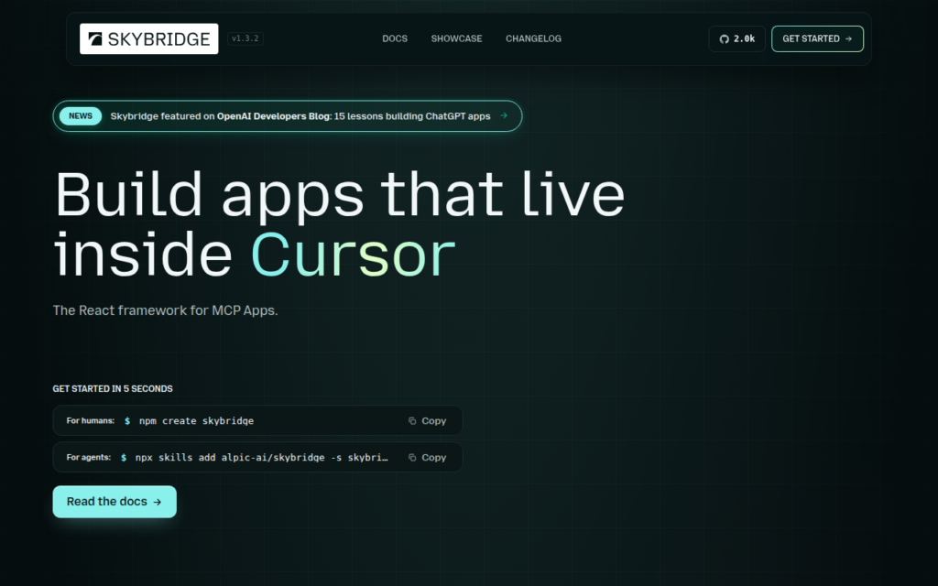The image size is (938, 586).
Task: Open the OpenAI Developers Blog news banner
Action: coord(288,116)
